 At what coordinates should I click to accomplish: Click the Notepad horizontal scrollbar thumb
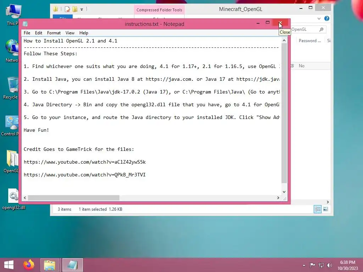click(x=74, y=198)
